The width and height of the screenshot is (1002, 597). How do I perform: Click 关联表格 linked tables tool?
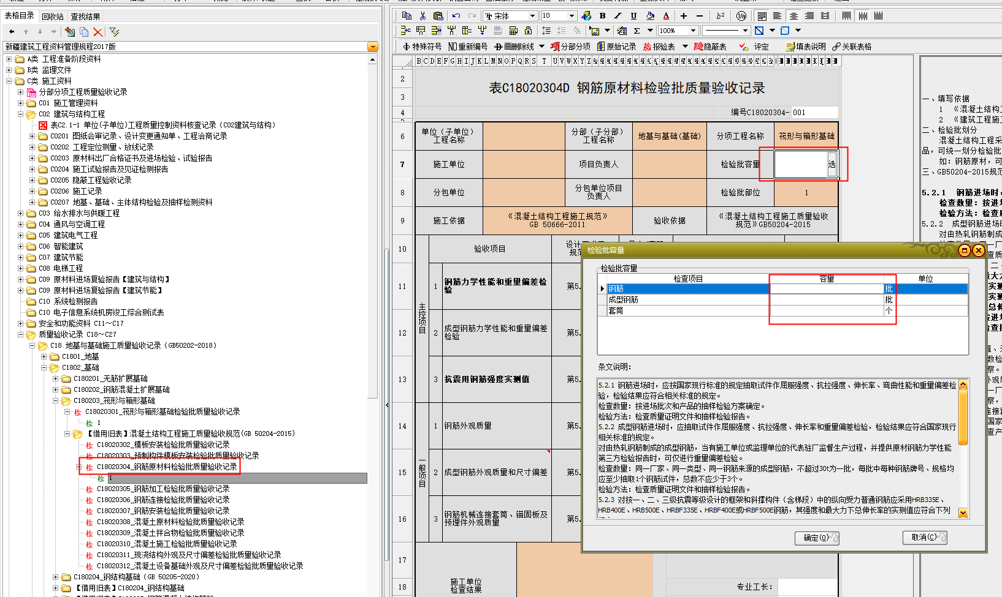(x=852, y=47)
